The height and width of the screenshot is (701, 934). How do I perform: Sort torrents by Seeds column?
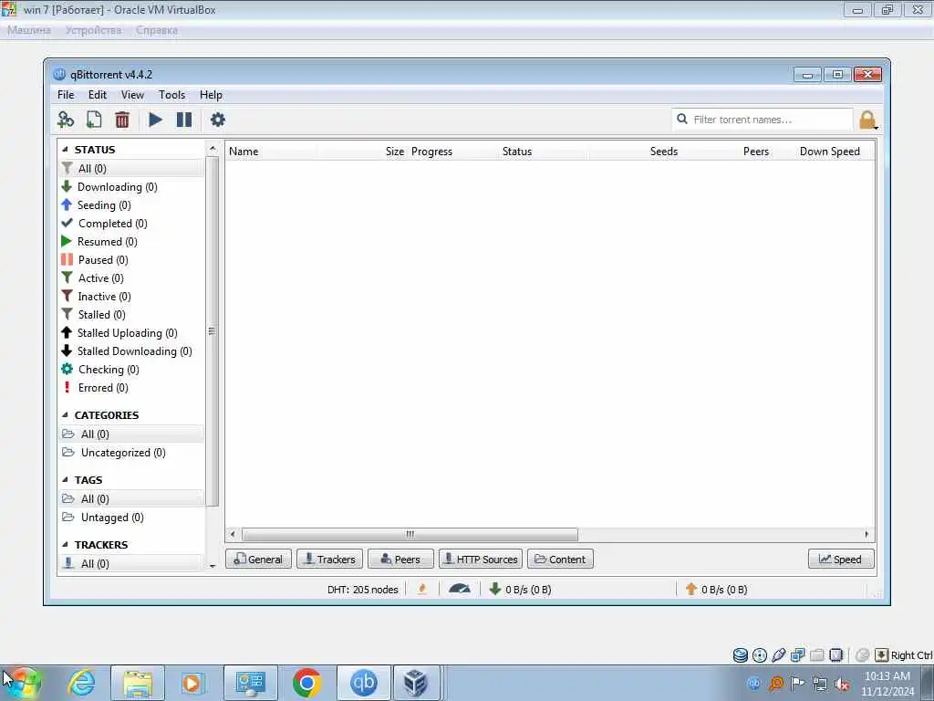point(636,152)
